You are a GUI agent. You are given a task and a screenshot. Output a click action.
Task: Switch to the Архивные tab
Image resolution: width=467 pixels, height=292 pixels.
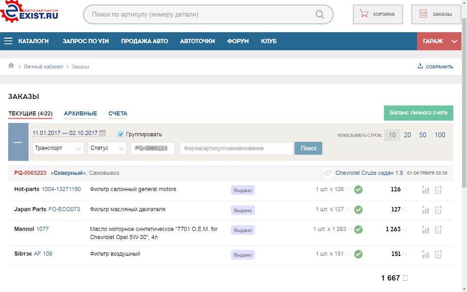pyautogui.click(x=80, y=113)
